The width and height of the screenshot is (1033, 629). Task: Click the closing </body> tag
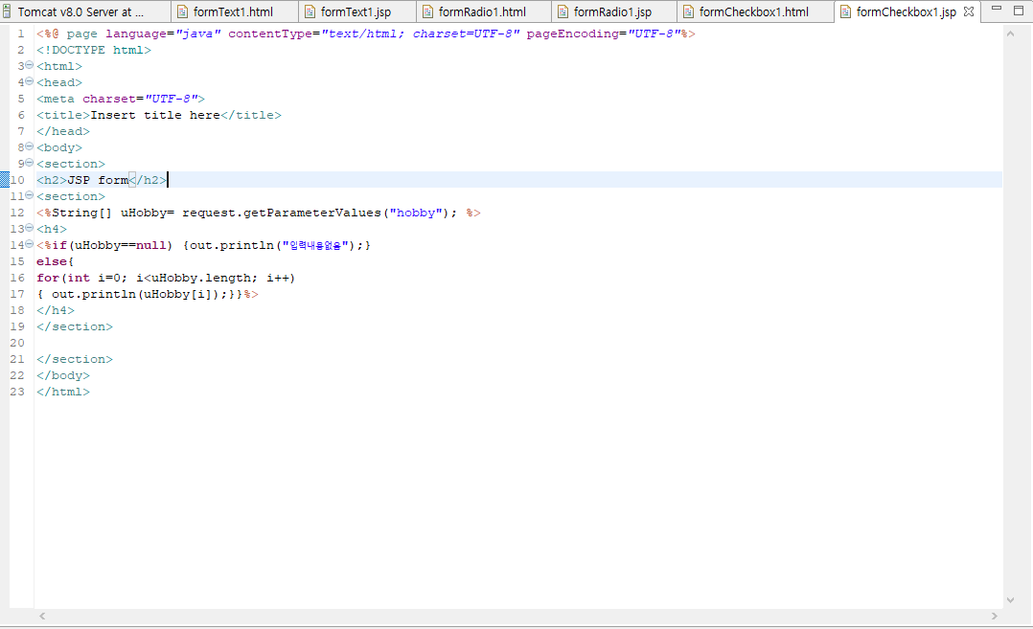click(x=63, y=375)
